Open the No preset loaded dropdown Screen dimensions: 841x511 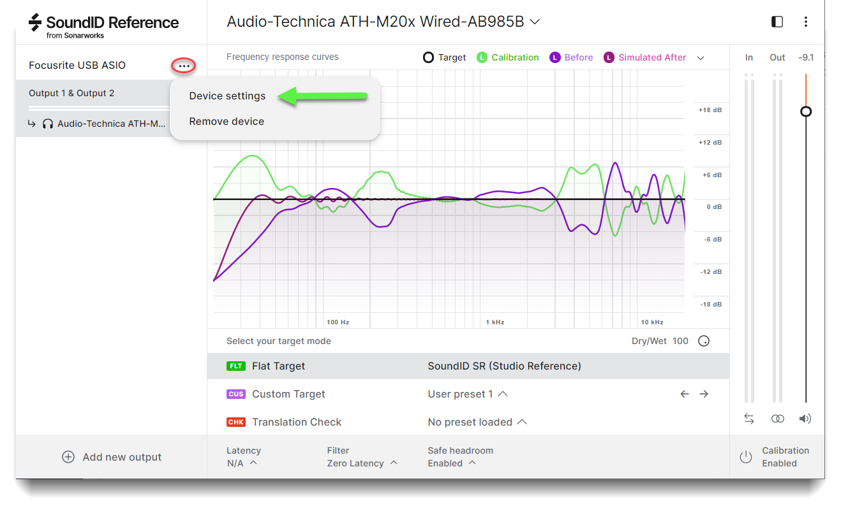[x=477, y=422]
